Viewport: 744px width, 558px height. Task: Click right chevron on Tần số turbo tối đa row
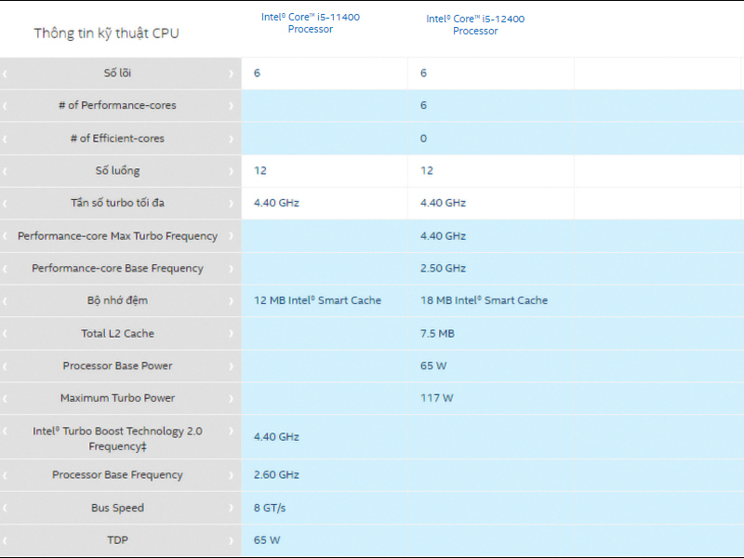[x=232, y=204]
